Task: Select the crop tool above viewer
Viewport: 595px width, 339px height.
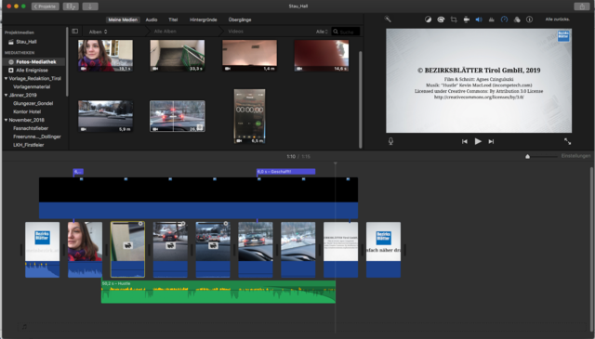Action: pos(454,20)
